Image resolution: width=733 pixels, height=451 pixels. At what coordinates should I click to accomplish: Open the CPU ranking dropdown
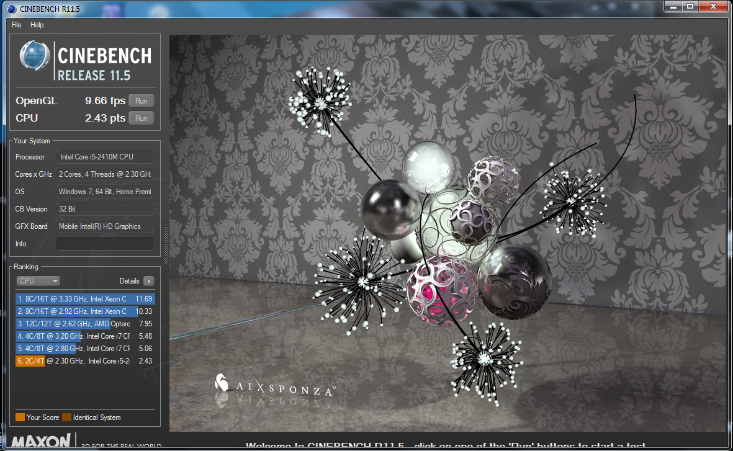pos(38,281)
